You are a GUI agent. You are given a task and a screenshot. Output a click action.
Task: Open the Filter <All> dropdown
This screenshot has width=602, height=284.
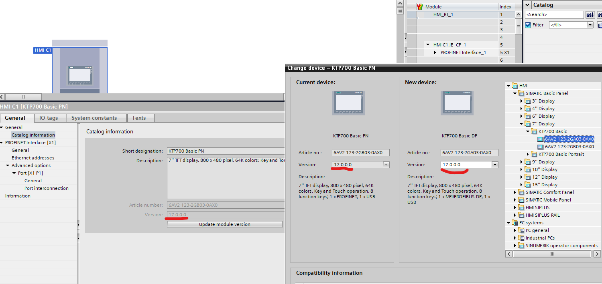590,25
